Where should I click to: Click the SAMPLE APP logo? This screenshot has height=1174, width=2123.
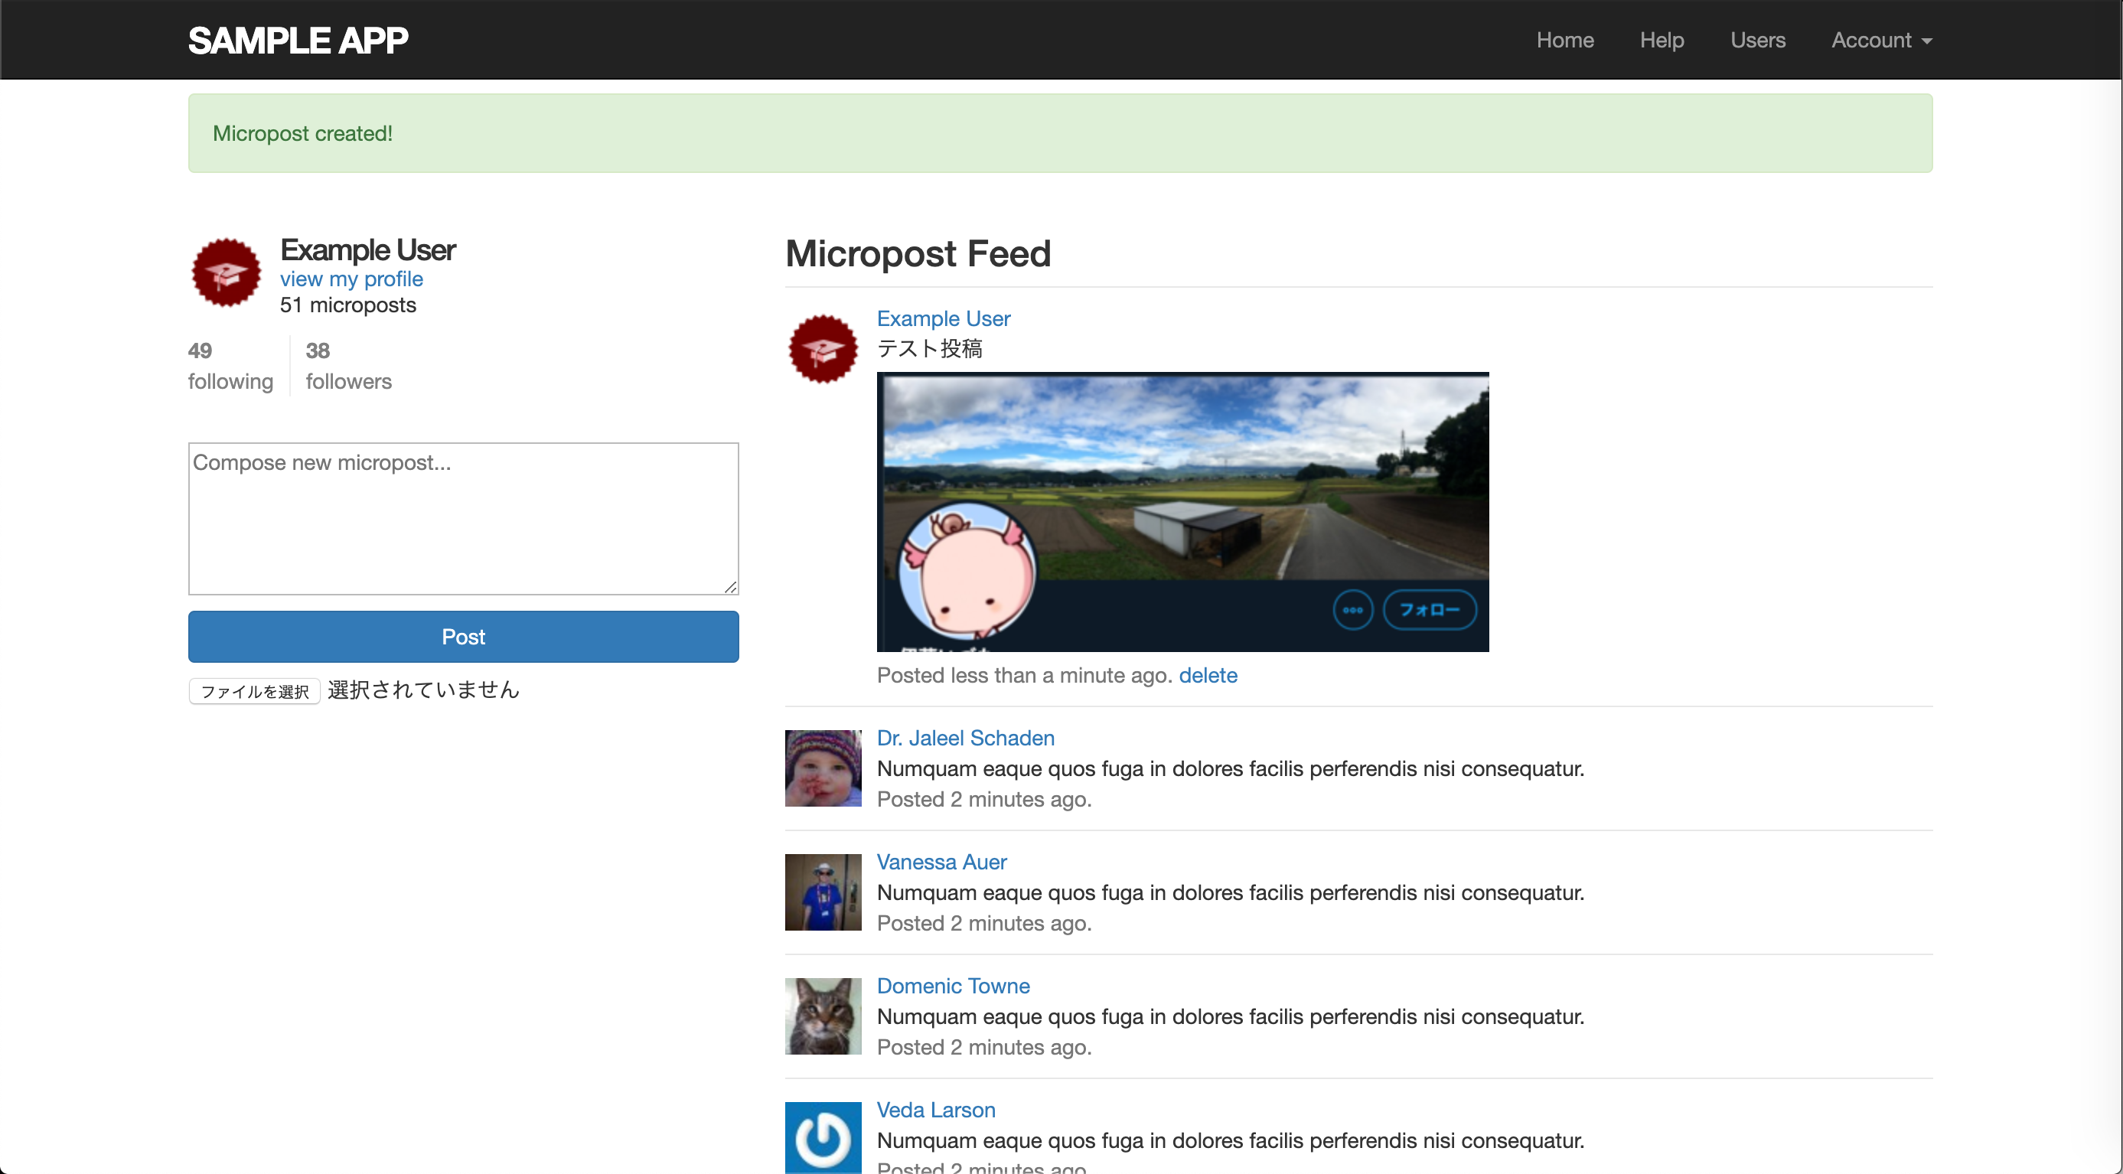(298, 41)
